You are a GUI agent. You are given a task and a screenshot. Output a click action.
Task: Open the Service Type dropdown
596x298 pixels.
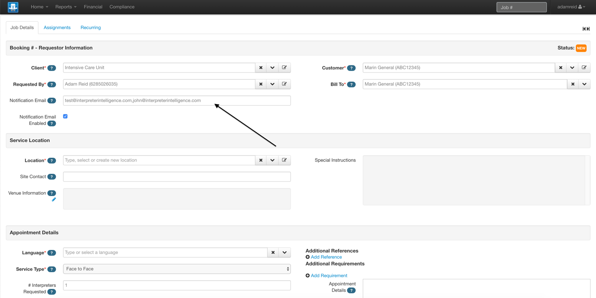289,268
